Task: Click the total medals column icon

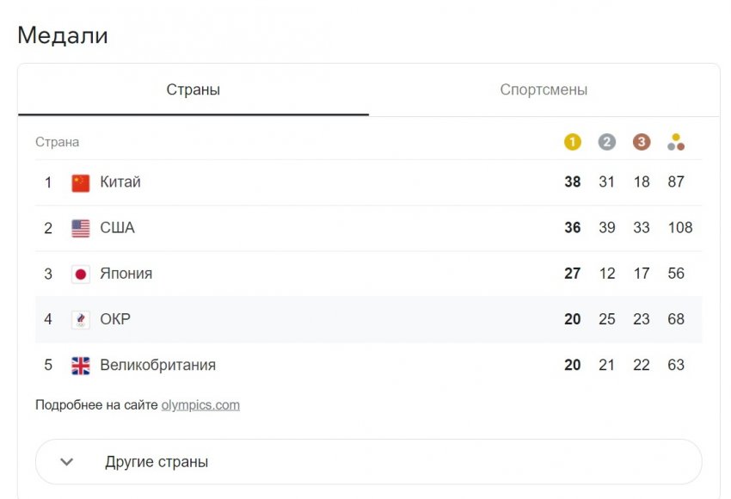Action: point(677,141)
